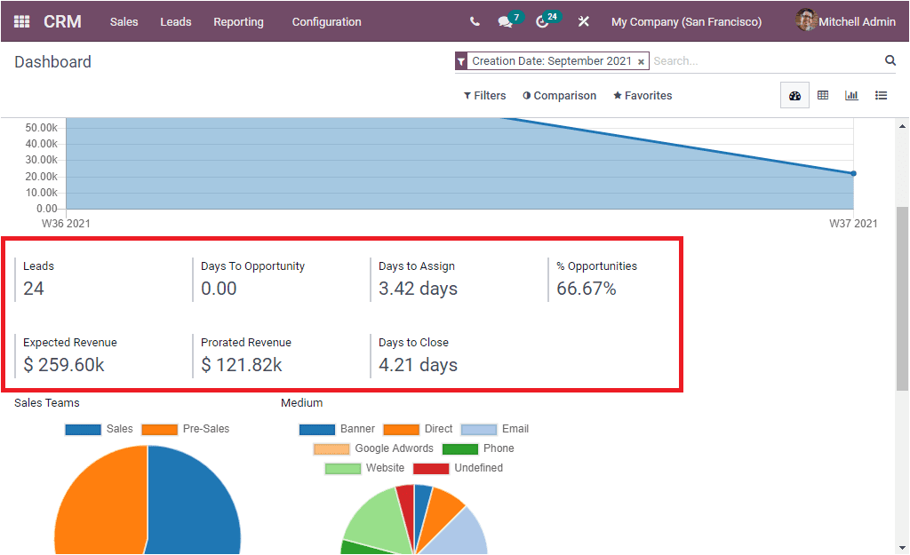The image size is (910, 555).
Task: Select the dashboard graph view toggle
Action: click(x=794, y=95)
